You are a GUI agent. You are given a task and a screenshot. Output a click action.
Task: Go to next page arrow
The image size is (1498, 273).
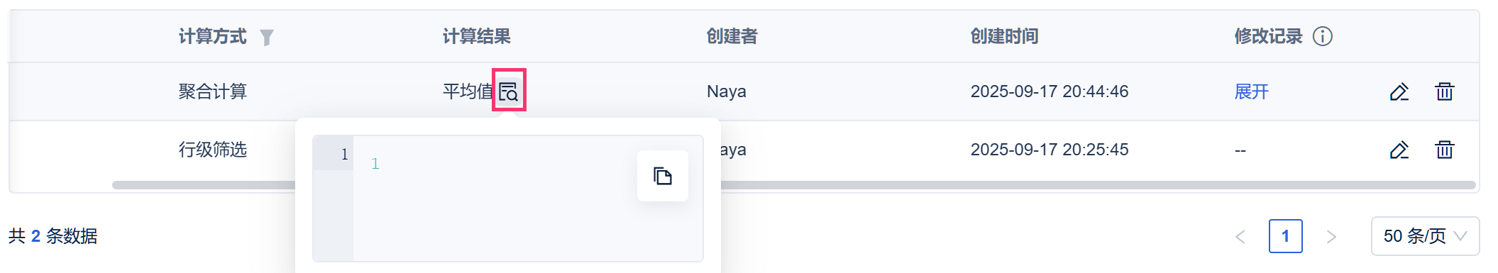pyautogui.click(x=1331, y=236)
